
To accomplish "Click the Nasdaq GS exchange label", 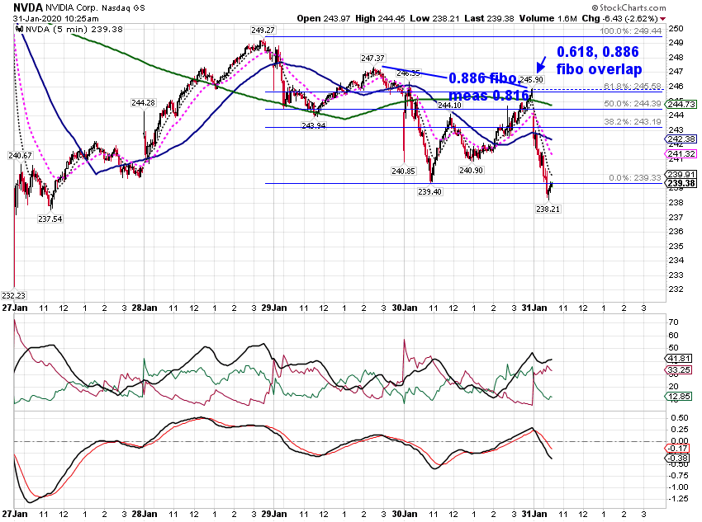I will (x=124, y=7).
